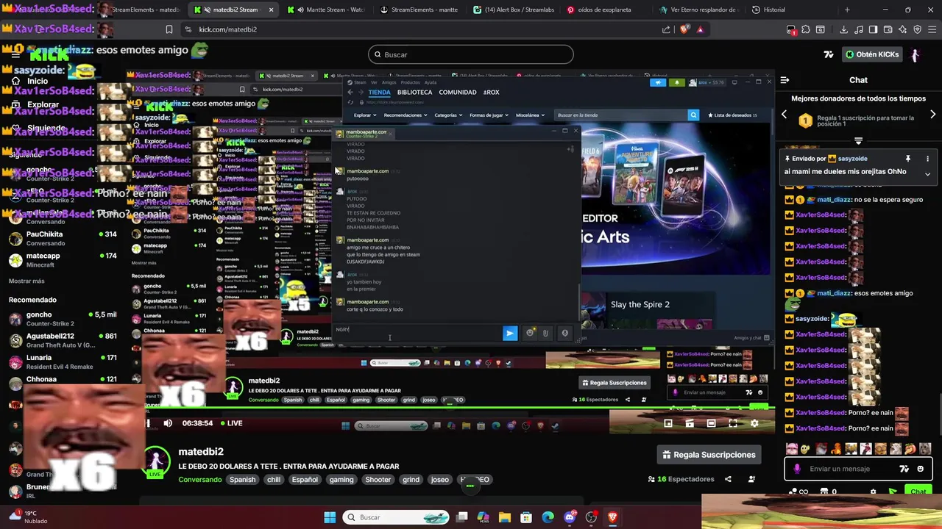
Task: Open the browser downloads icon
Action: pos(844,29)
